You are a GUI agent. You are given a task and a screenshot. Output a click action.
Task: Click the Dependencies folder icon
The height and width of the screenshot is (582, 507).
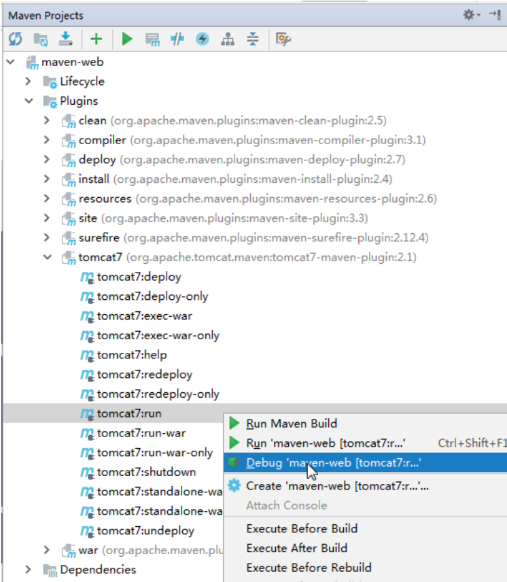[x=50, y=570]
